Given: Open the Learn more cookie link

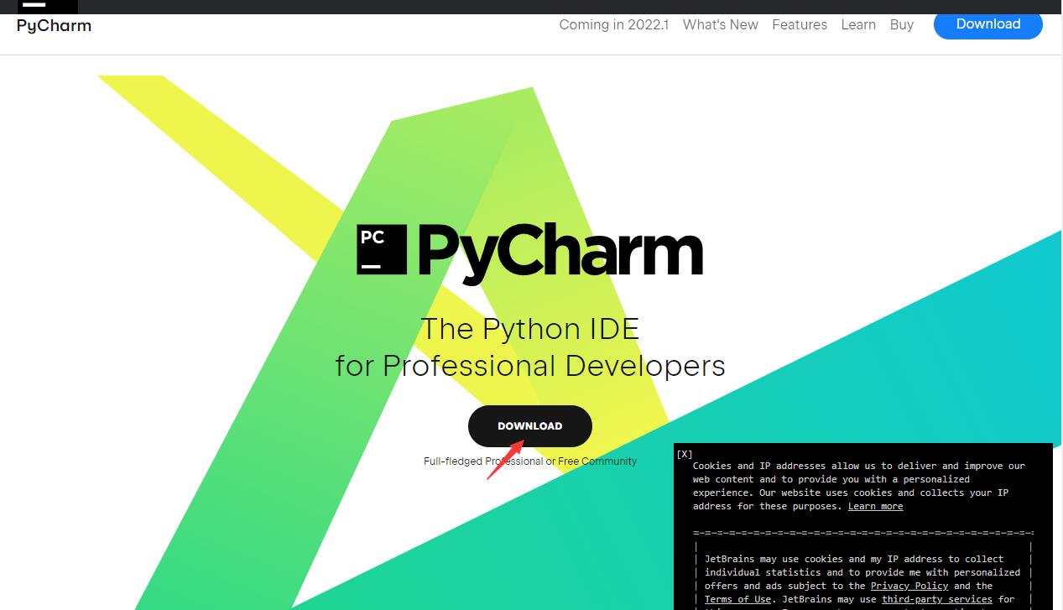Looking at the screenshot, I should (875, 506).
